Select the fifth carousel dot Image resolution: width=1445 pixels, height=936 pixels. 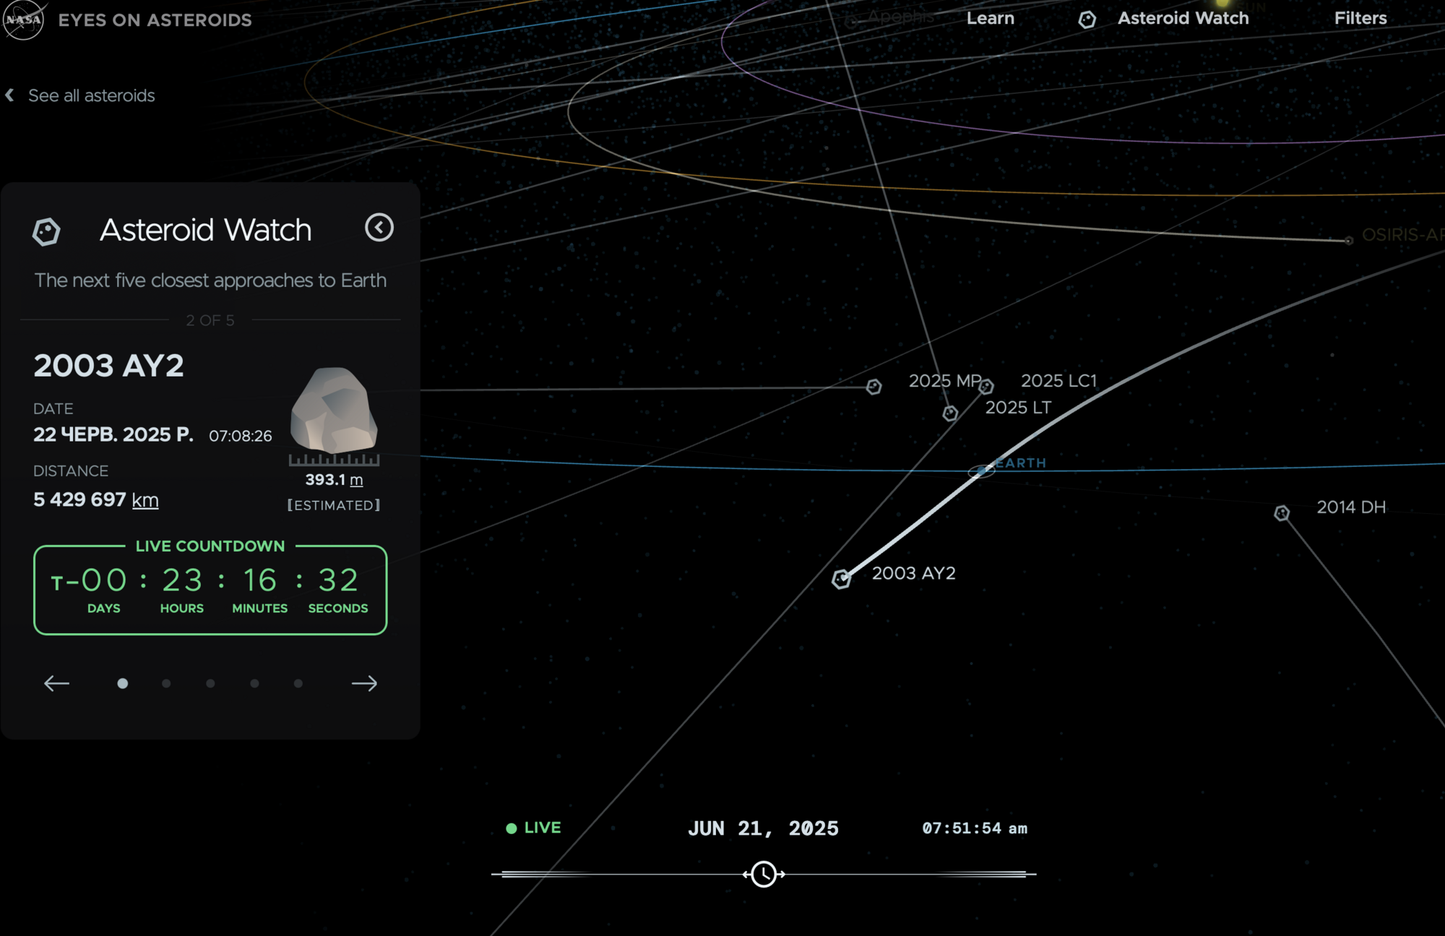point(298,683)
